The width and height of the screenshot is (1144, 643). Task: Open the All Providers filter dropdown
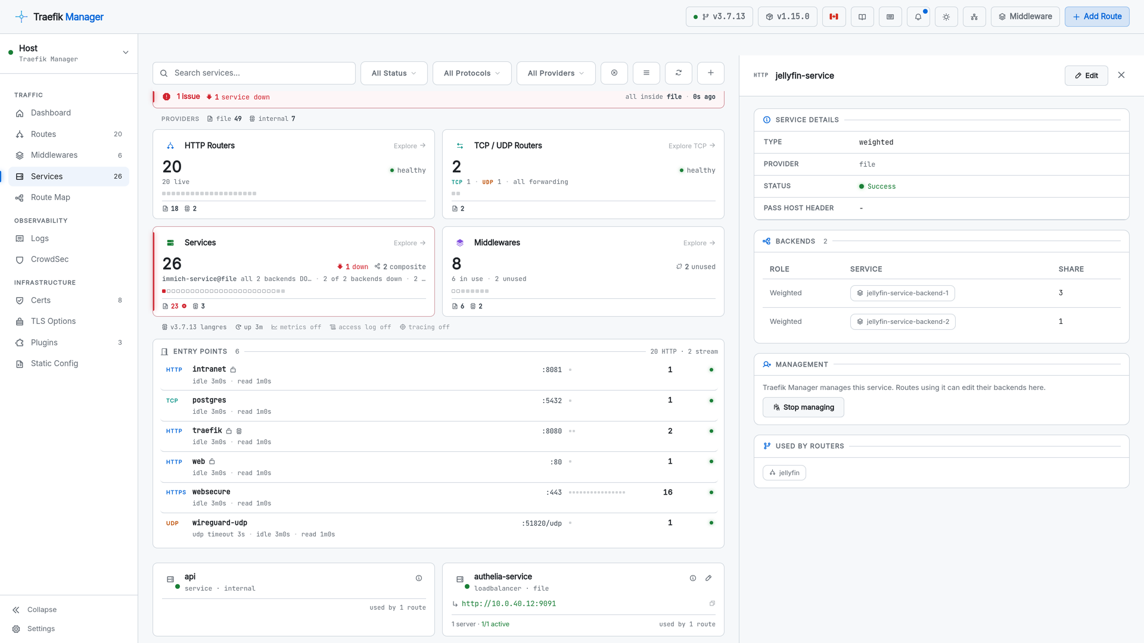coord(556,73)
